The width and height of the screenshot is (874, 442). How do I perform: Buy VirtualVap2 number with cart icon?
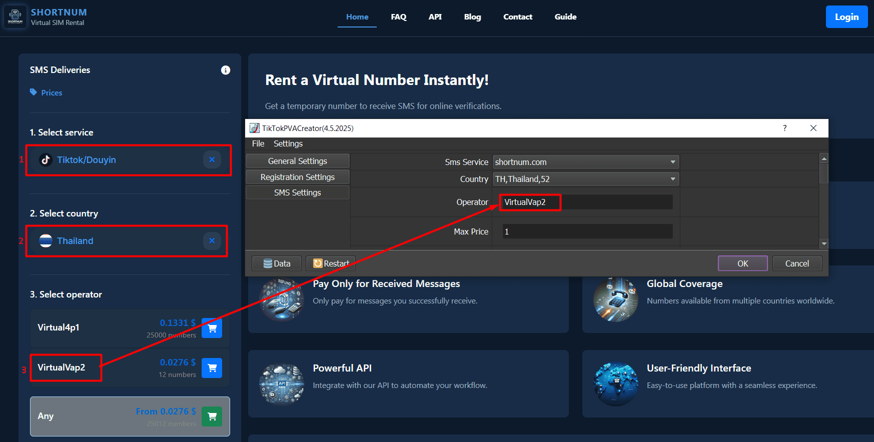212,367
